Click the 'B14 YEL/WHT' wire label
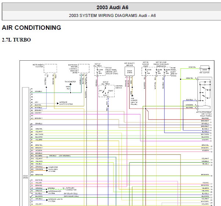 37,159
